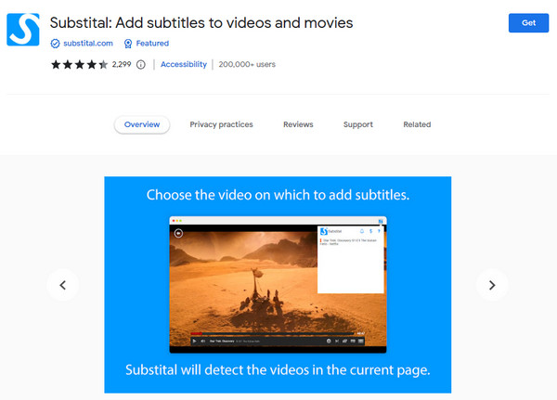The height and width of the screenshot is (400, 557).
Task: Click the promotional screenshot slide image
Action: click(278, 285)
